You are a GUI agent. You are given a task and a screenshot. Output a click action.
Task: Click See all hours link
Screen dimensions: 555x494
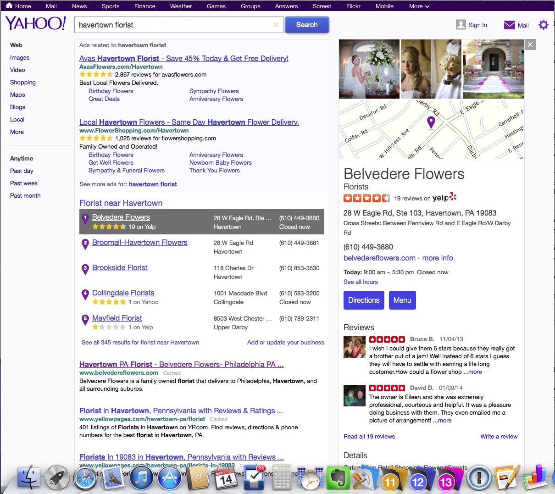coord(361,282)
